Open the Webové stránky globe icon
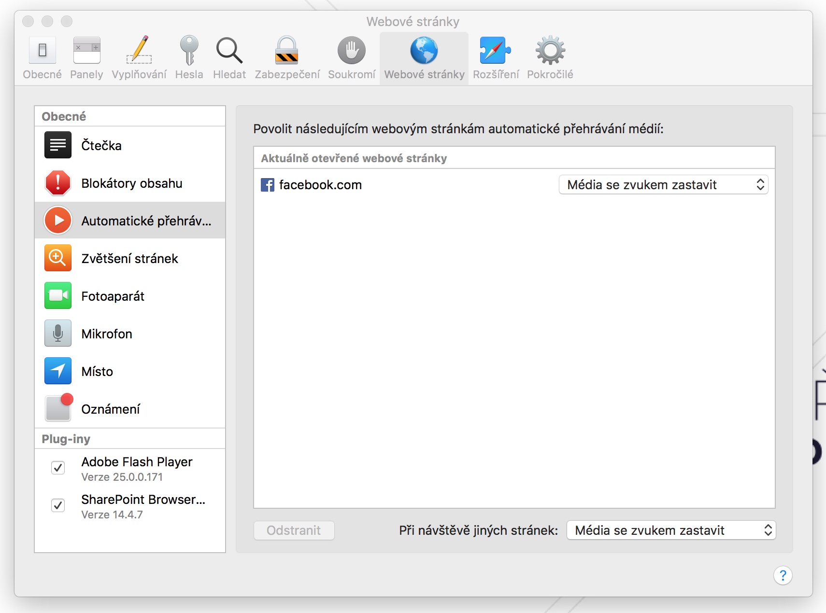 424,50
